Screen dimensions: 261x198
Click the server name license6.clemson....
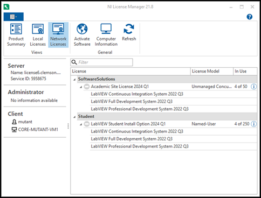tap(36, 73)
